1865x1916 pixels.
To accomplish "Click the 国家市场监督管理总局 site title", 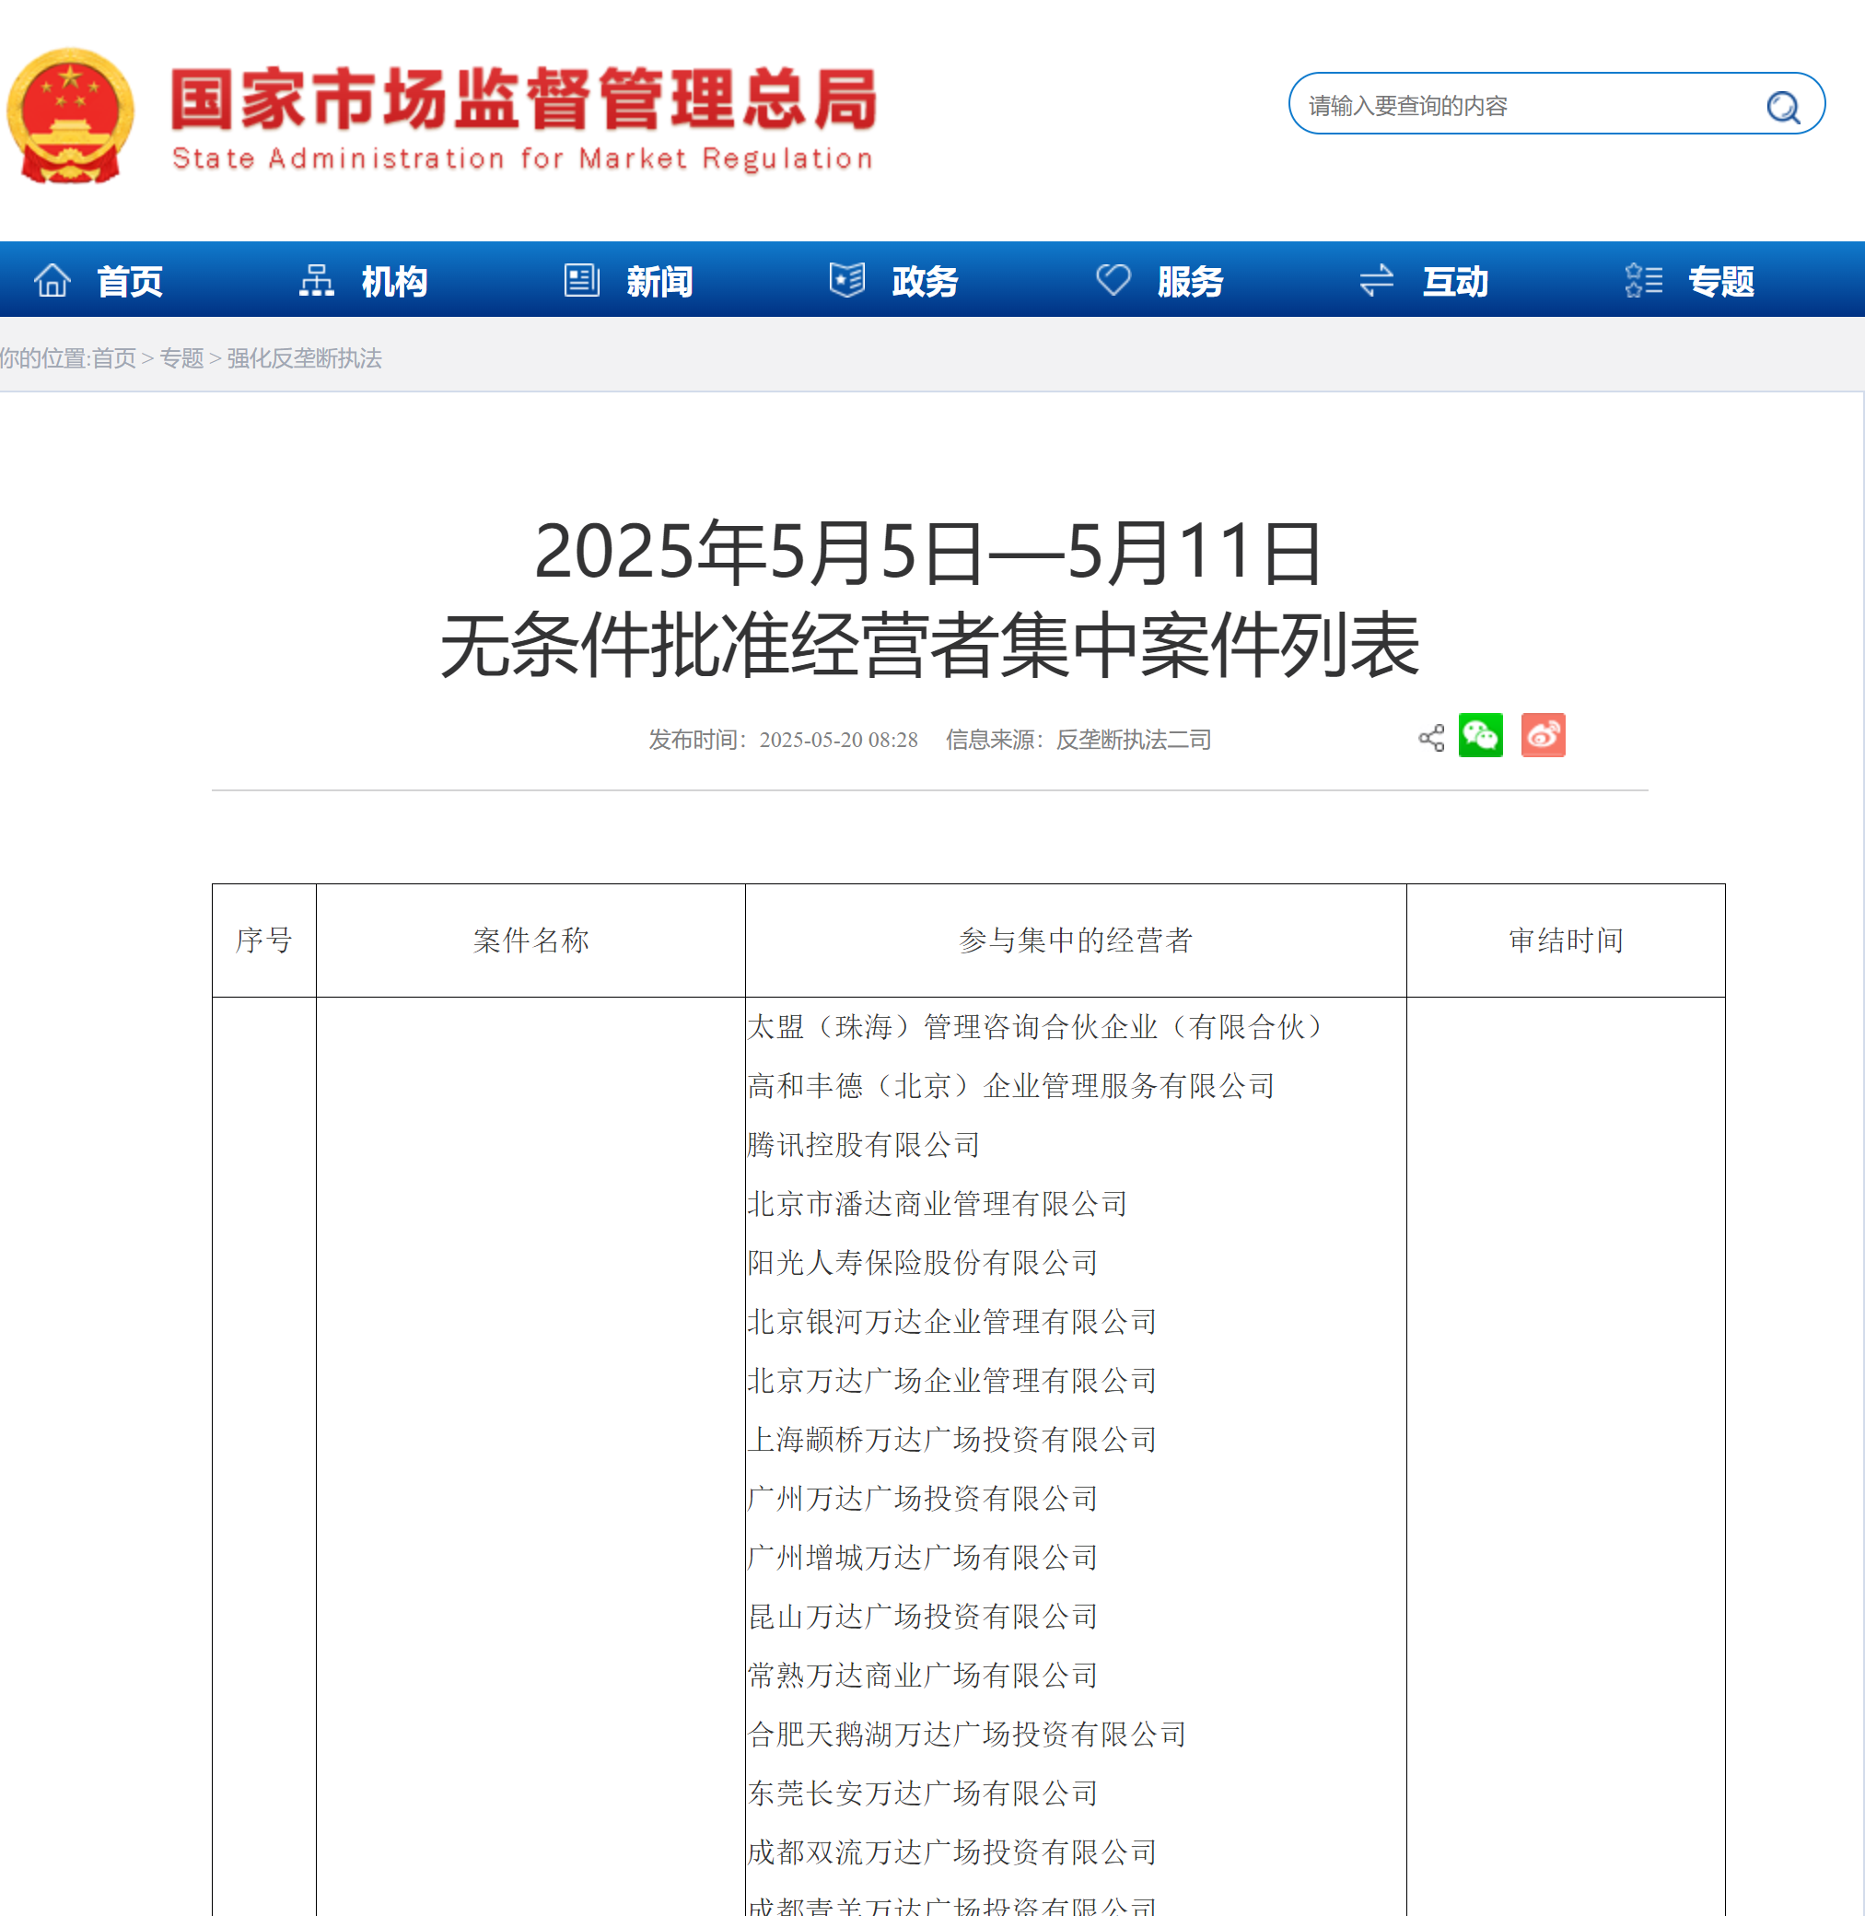I will (x=523, y=99).
